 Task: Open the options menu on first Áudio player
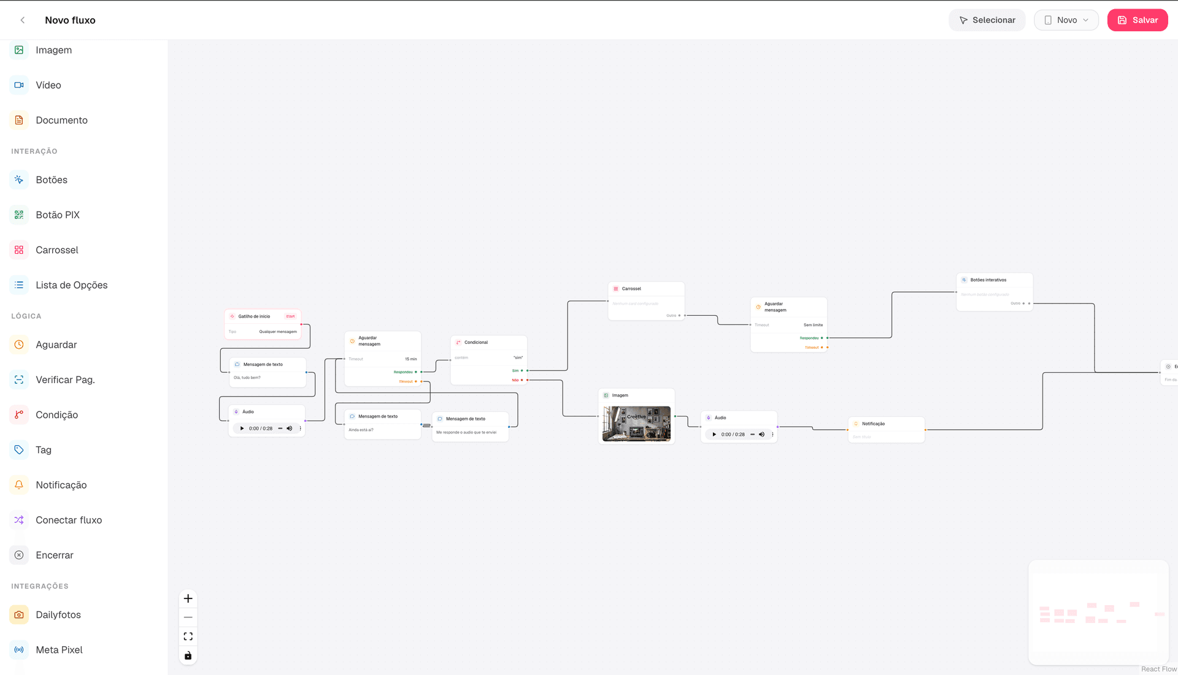[300, 429]
